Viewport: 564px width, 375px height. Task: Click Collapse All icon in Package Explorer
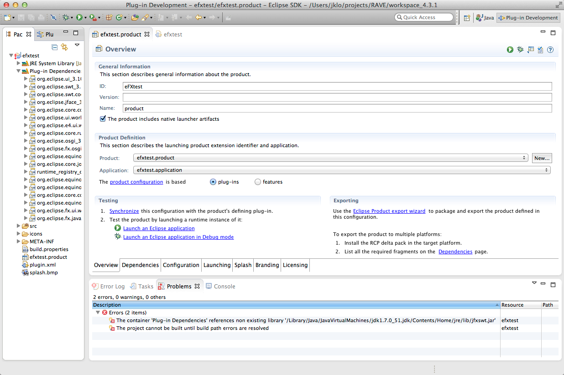click(55, 46)
